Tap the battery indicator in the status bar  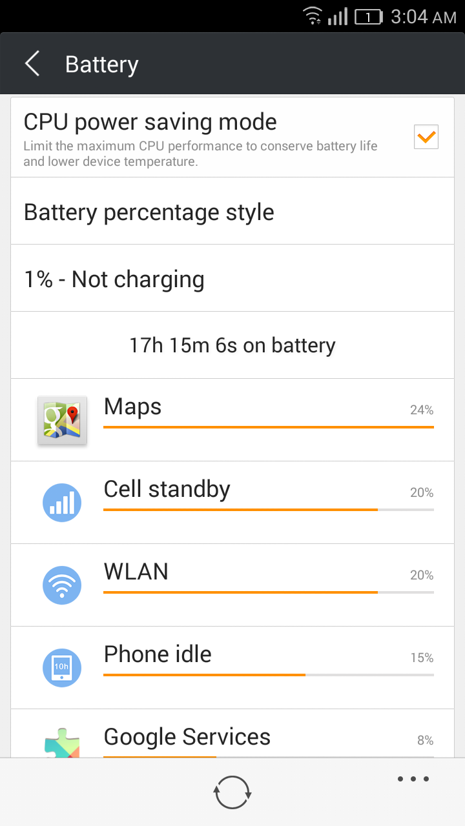(369, 17)
